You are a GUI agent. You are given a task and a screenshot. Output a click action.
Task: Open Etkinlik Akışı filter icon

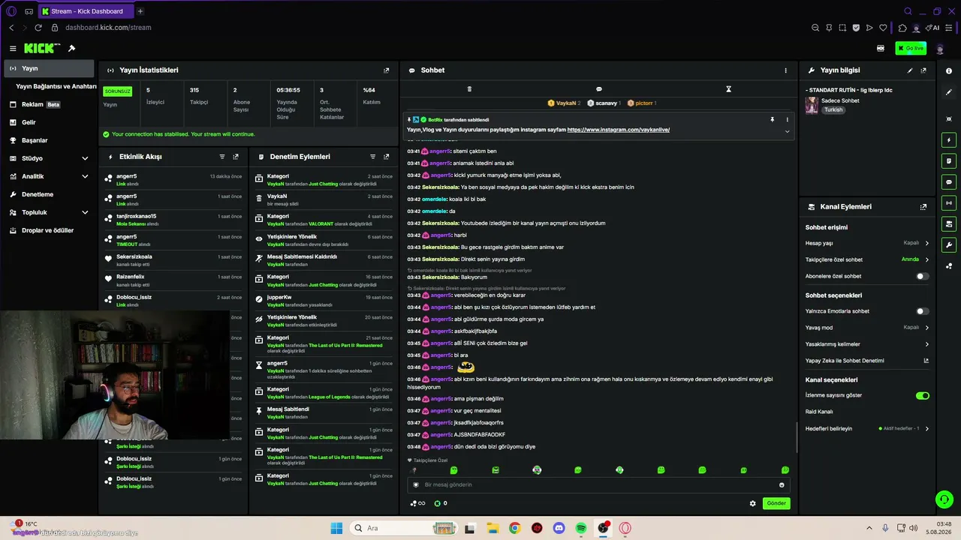pos(222,157)
